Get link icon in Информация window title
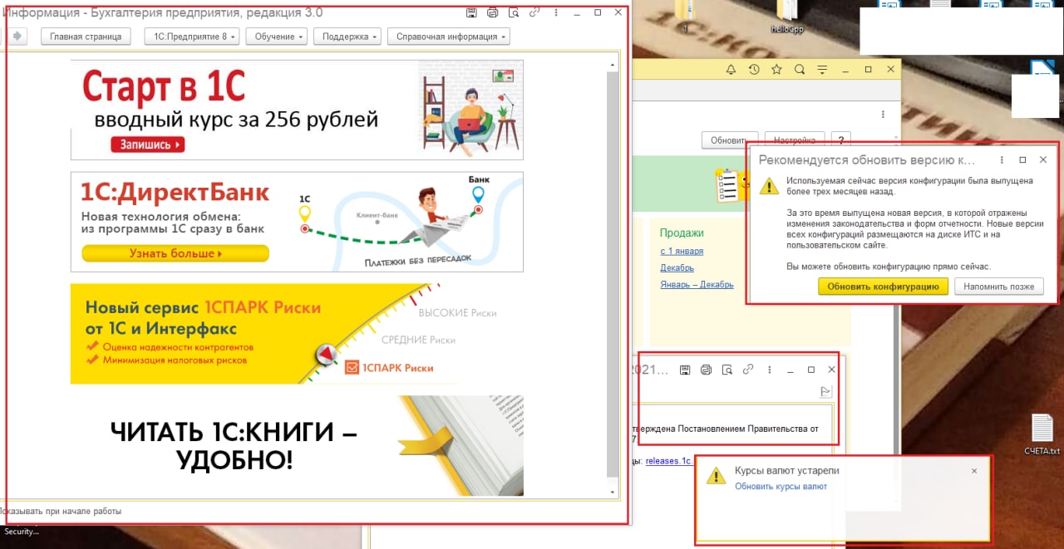 534,12
